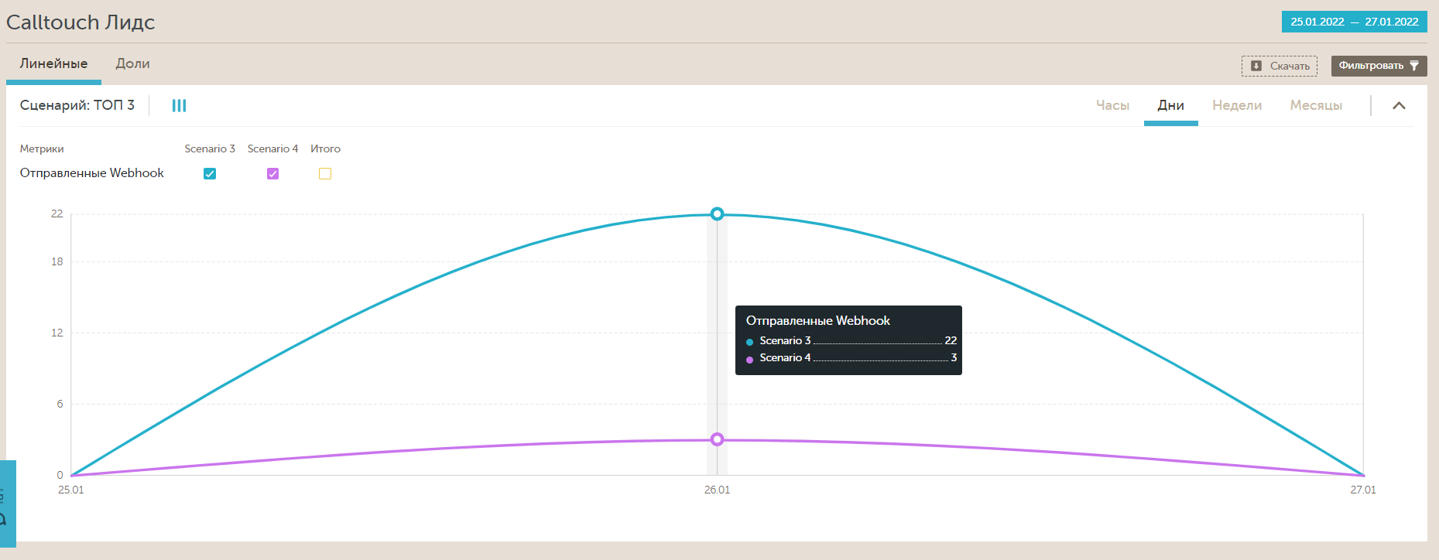Click the 25.01 x-axis date label
Image resolution: width=1439 pixels, height=560 pixels.
[x=71, y=490]
